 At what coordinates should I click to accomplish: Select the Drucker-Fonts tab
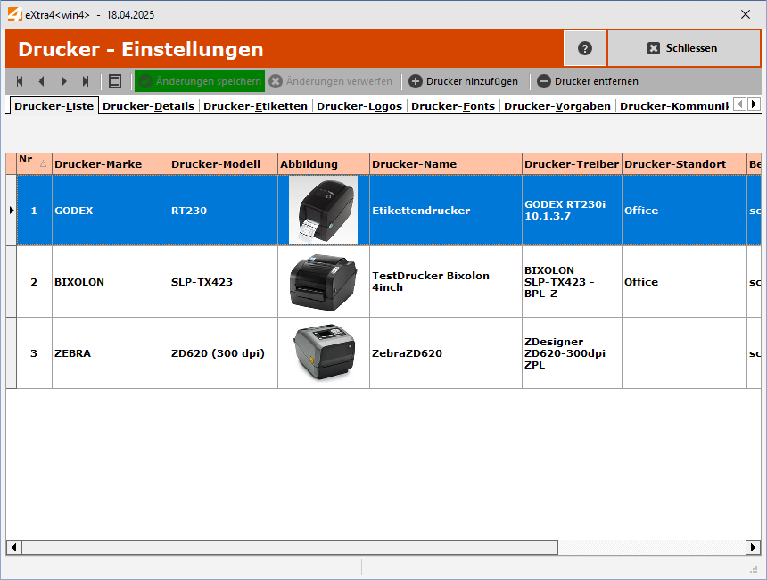(x=452, y=104)
